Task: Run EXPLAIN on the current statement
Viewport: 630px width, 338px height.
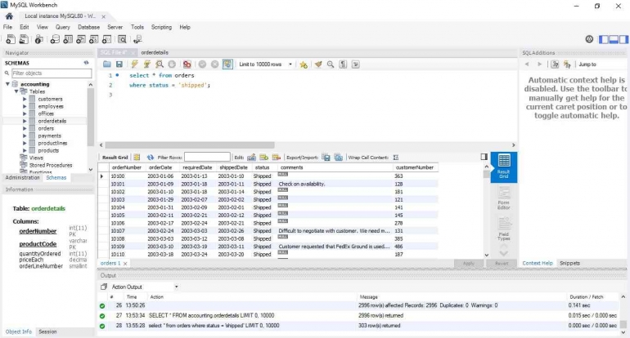Action: coord(160,64)
